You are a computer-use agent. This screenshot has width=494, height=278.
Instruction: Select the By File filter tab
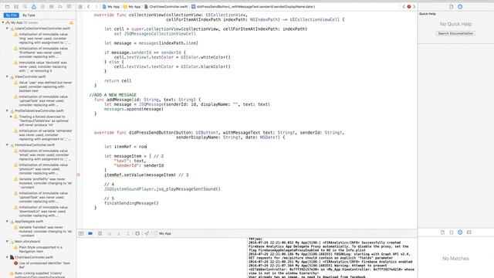[11, 15]
